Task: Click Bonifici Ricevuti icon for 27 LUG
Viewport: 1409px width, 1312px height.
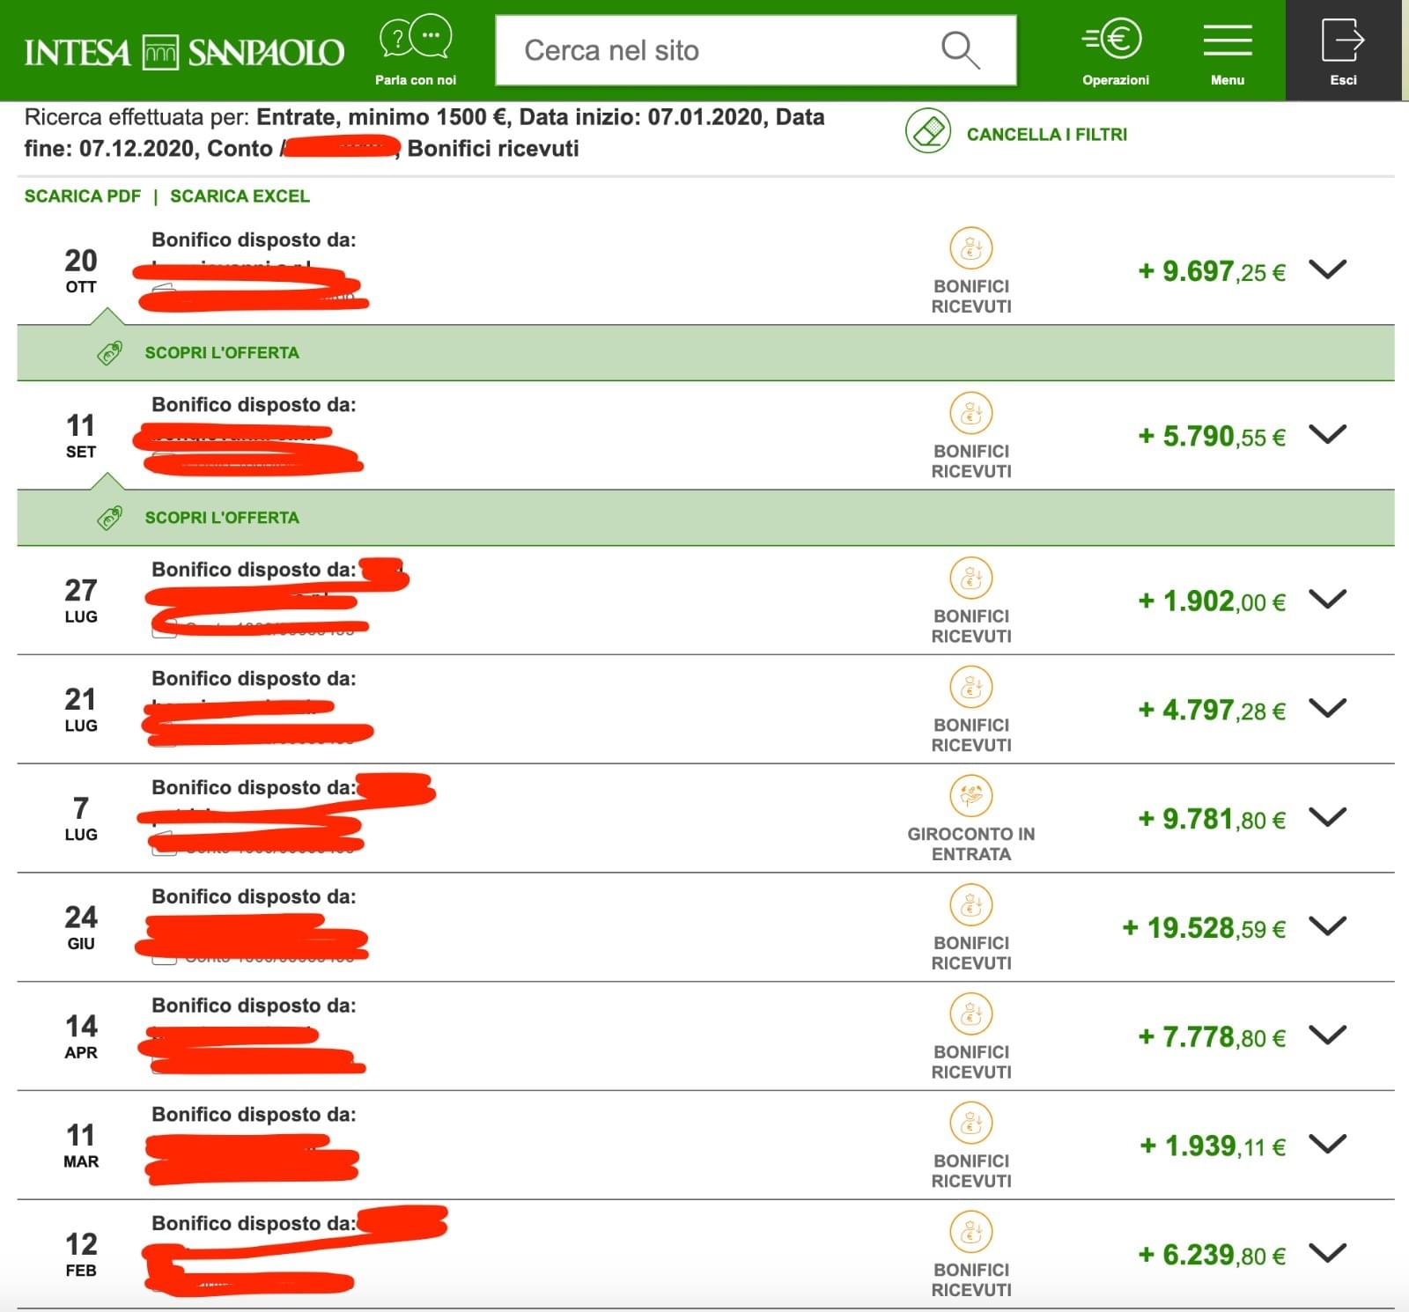Action: click(971, 579)
